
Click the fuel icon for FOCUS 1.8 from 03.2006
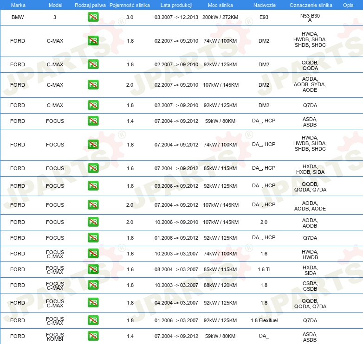[x=93, y=185]
